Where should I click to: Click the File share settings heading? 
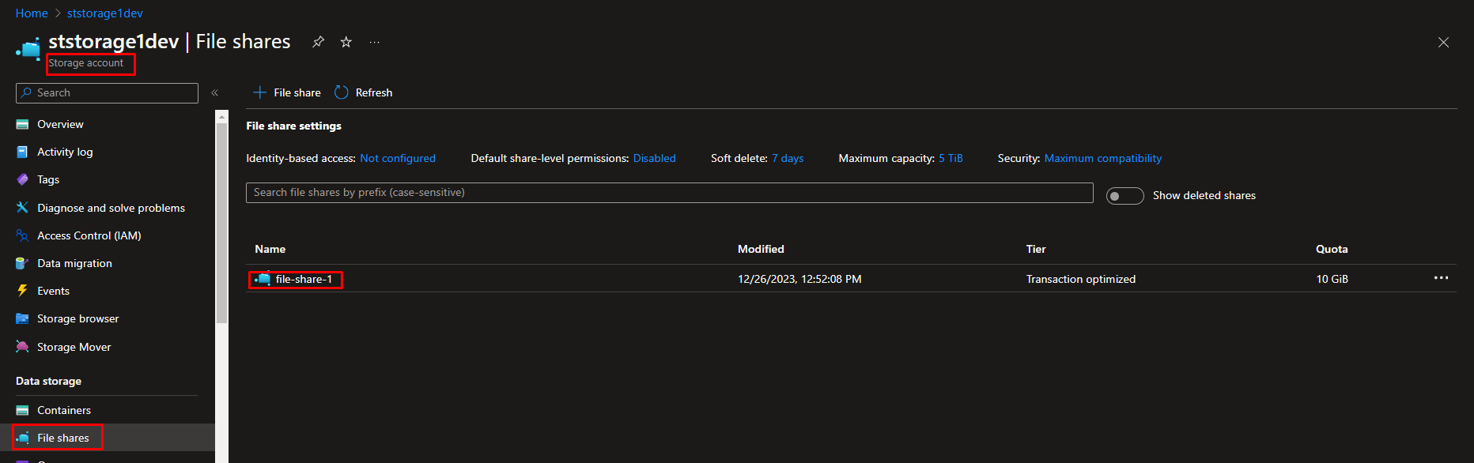(293, 126)
